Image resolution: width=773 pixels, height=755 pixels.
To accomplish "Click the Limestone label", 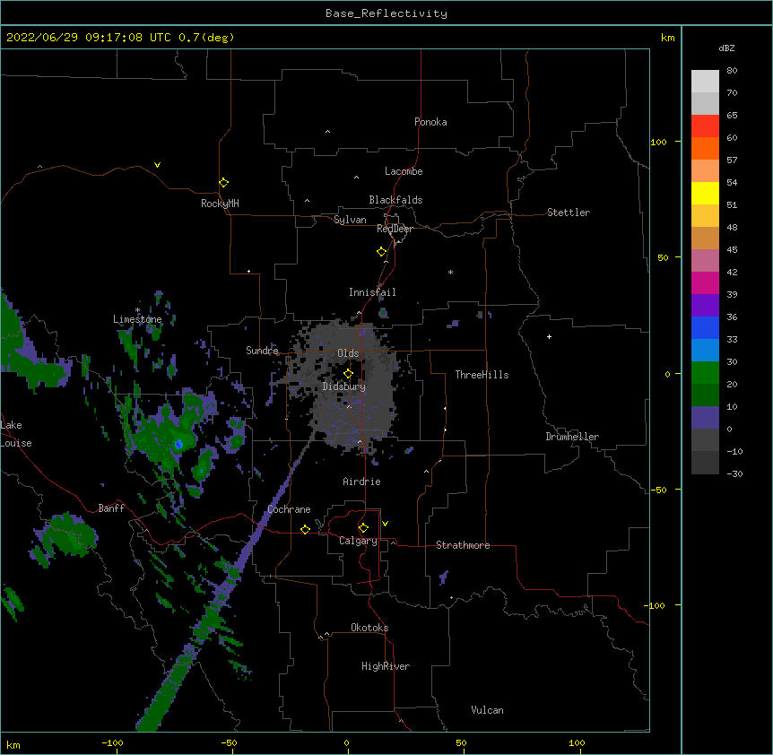I will click(137, 319).
